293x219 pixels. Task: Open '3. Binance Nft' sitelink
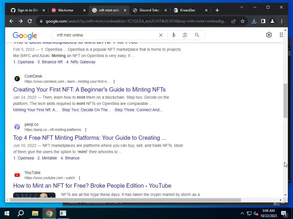(x=50, y=62)
